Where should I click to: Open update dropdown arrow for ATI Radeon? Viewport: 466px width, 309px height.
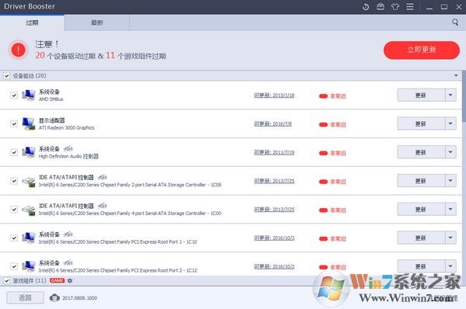tap(450, 123)
